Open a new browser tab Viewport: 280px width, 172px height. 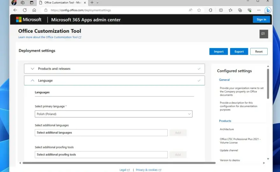(x=92, y=3)
